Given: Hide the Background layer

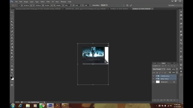Looking at the screenshot, I should tap(153, 82).
